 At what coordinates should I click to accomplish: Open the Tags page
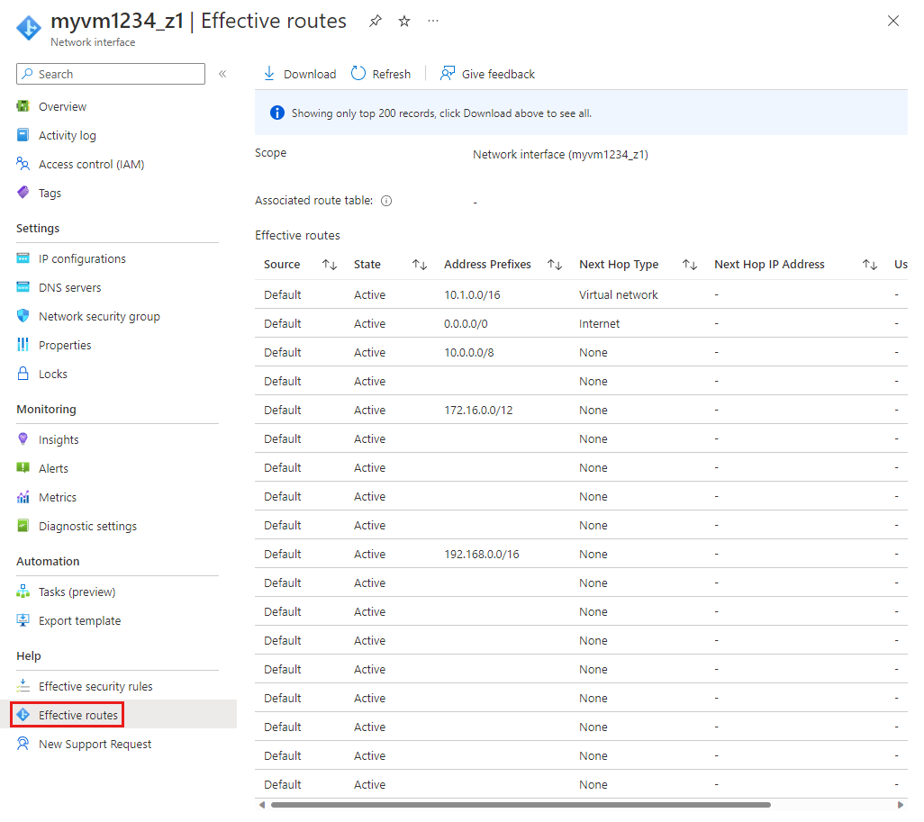point(52,193)
